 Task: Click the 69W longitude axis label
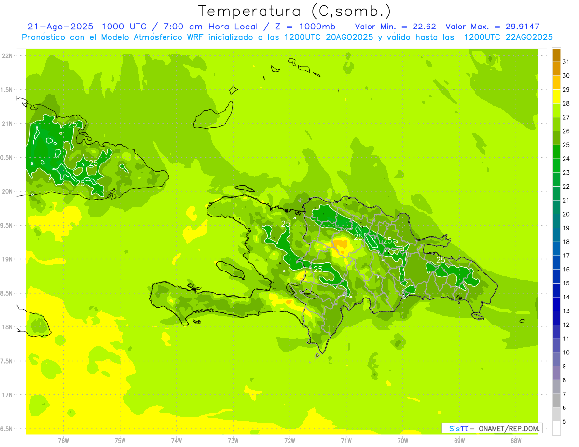[459, 440]
